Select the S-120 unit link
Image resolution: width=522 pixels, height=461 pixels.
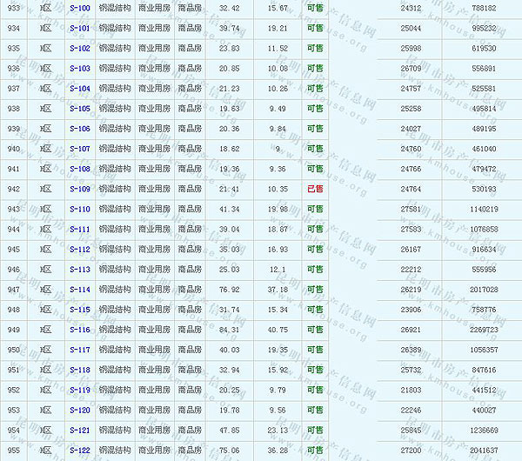coord(79,410)
